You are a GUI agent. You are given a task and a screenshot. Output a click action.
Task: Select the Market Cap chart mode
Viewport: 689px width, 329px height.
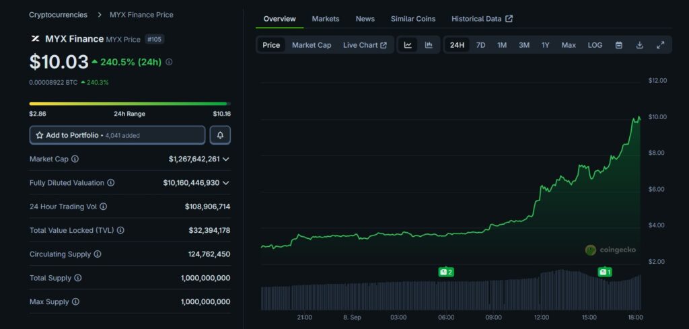pyautogui.click(x=312, y=45)
